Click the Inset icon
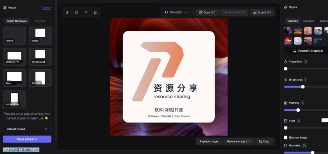 click(x=286, y=121)
